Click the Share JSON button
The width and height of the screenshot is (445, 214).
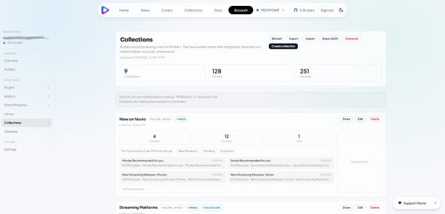coord(330,39)
